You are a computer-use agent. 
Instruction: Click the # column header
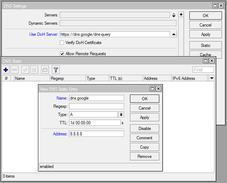tap(6, 78)
